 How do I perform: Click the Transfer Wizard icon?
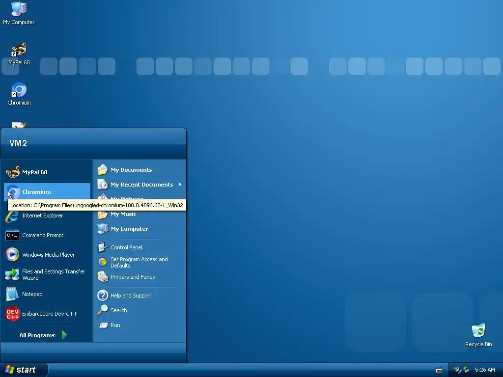pyautogui.click(x=12, y=274)
